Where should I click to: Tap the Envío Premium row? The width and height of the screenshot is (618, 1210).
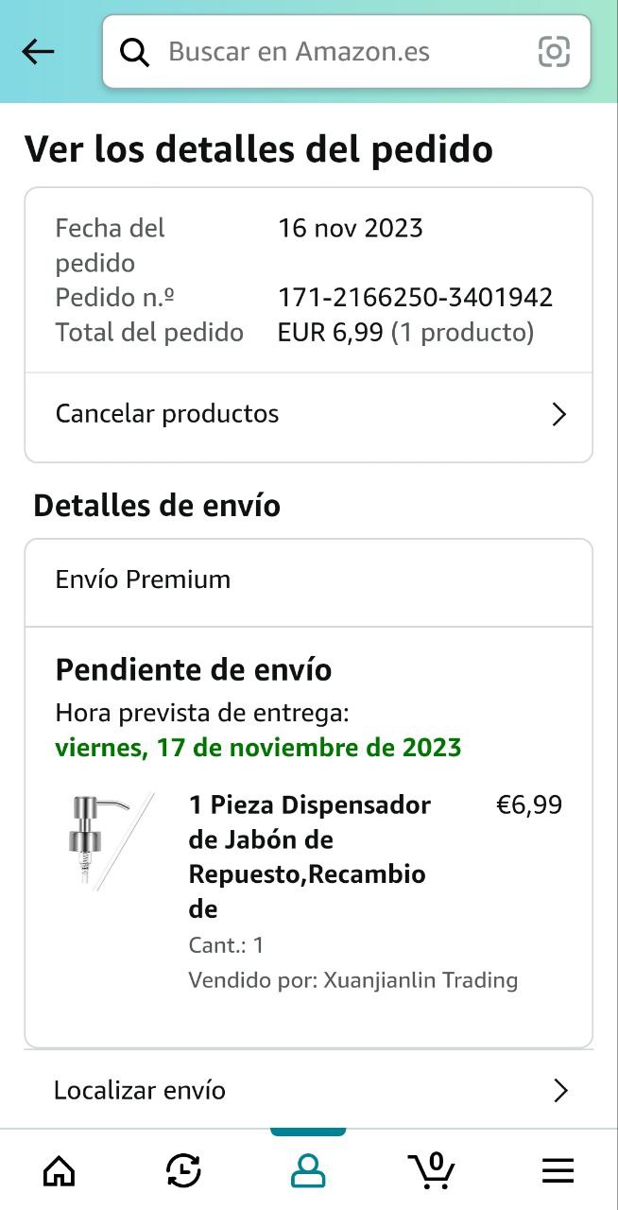(144, 579)
